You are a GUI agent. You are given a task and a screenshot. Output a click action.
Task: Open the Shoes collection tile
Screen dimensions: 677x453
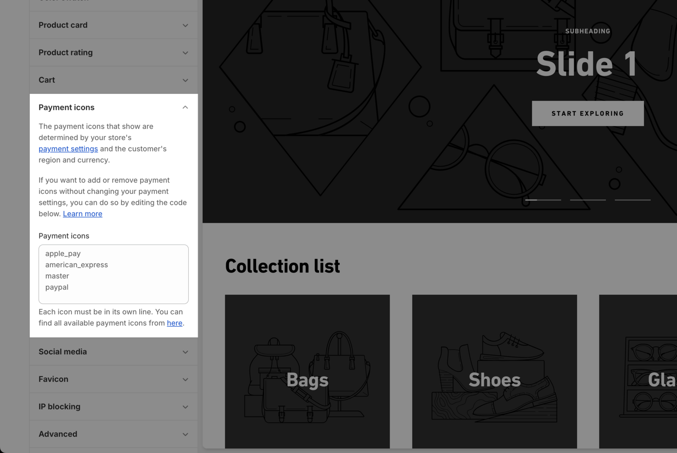click(494, 371)
